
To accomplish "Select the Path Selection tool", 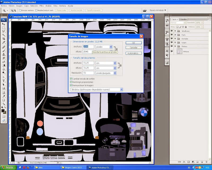I will (4, 85).
